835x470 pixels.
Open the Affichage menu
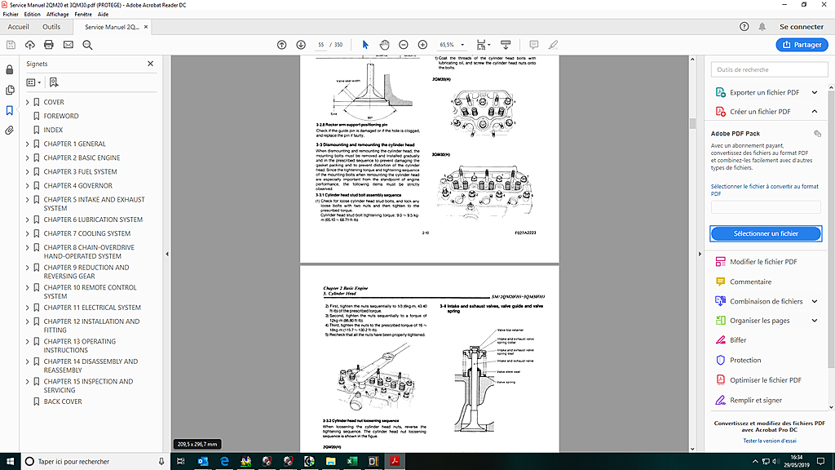click(58, 15)
